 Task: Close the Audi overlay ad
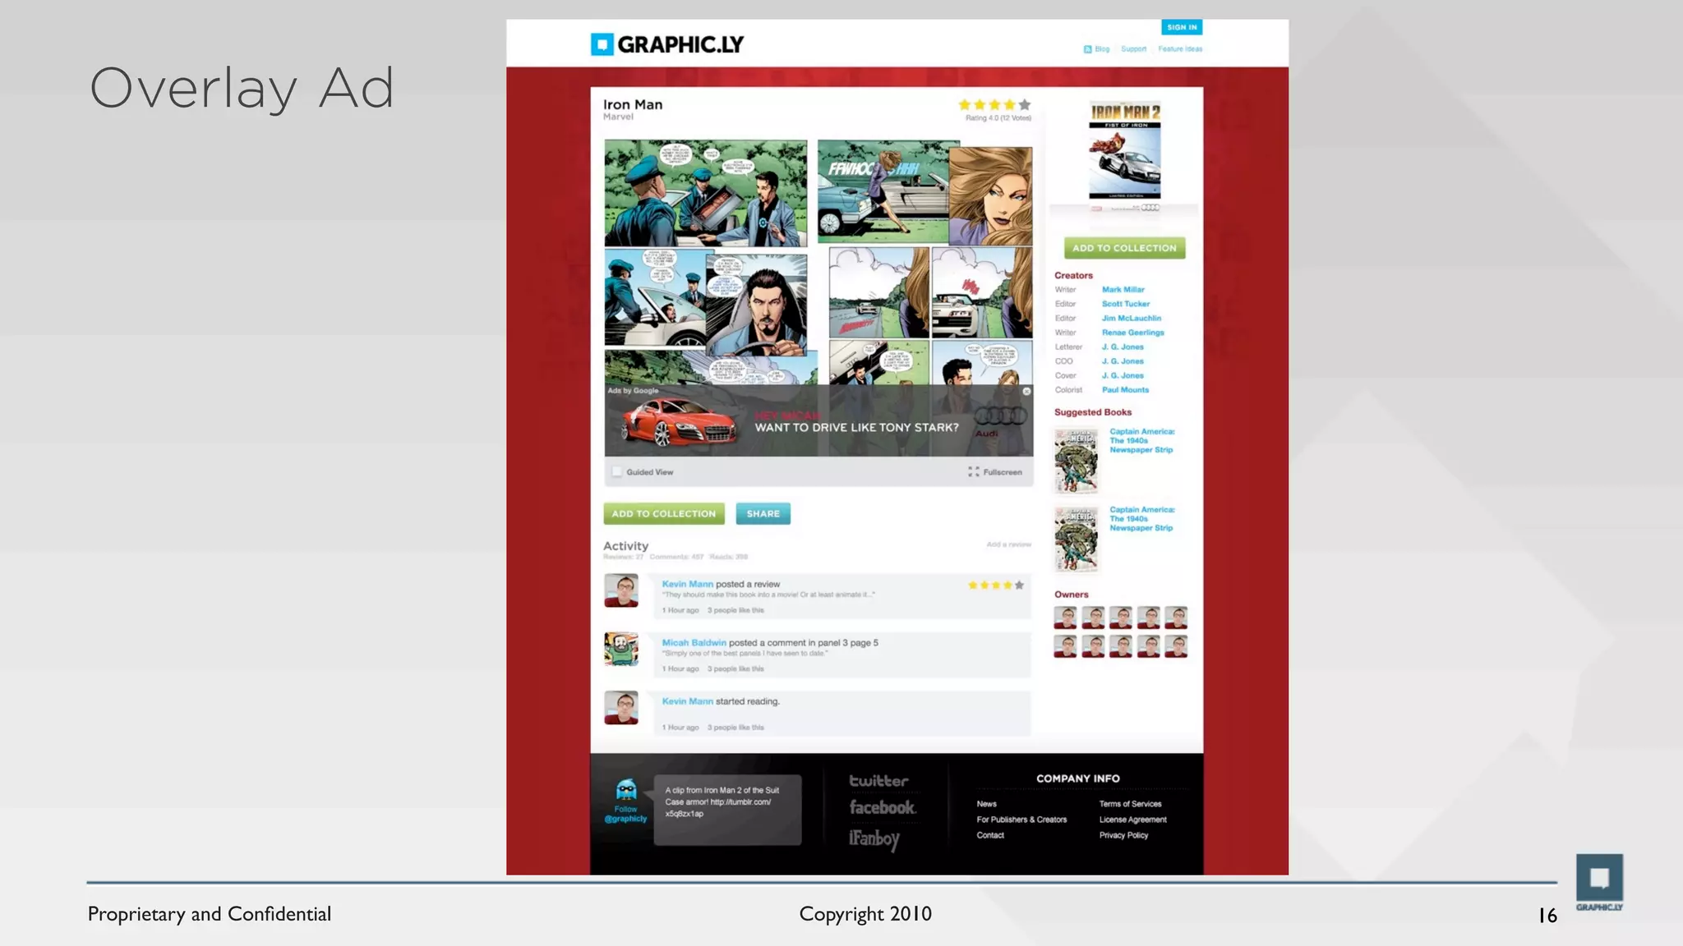1026,392
